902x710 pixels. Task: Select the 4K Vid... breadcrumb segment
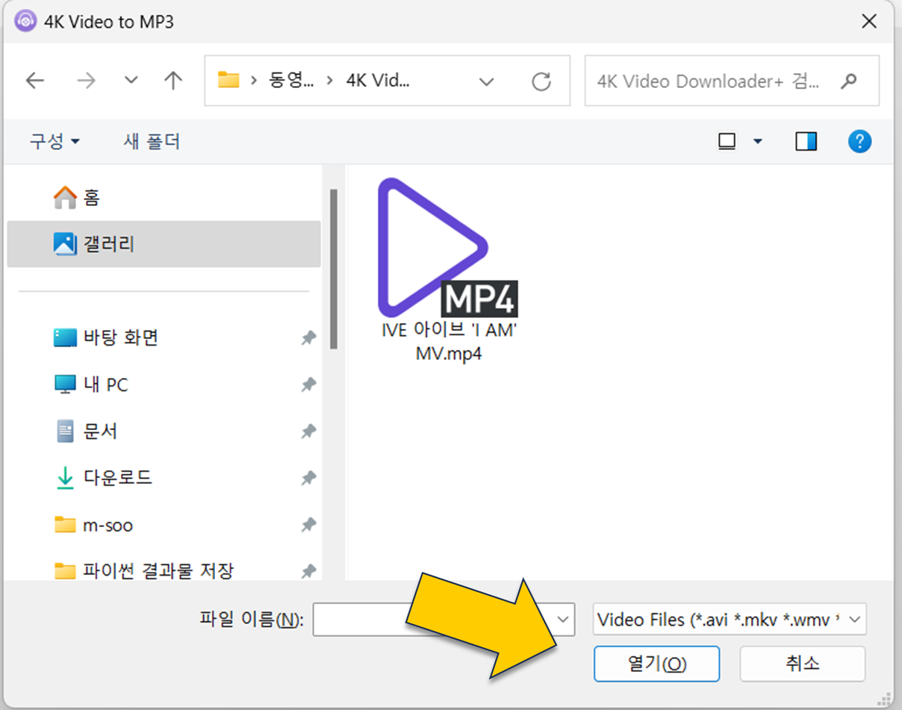point(378,81)
